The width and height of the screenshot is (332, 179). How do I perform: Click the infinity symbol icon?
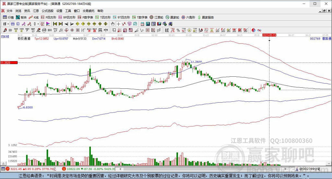pos(259,30)
